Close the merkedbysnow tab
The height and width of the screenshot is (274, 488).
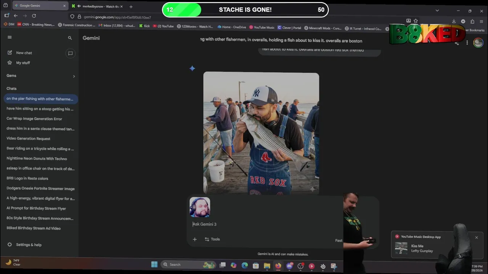click(x=122, y=6)
